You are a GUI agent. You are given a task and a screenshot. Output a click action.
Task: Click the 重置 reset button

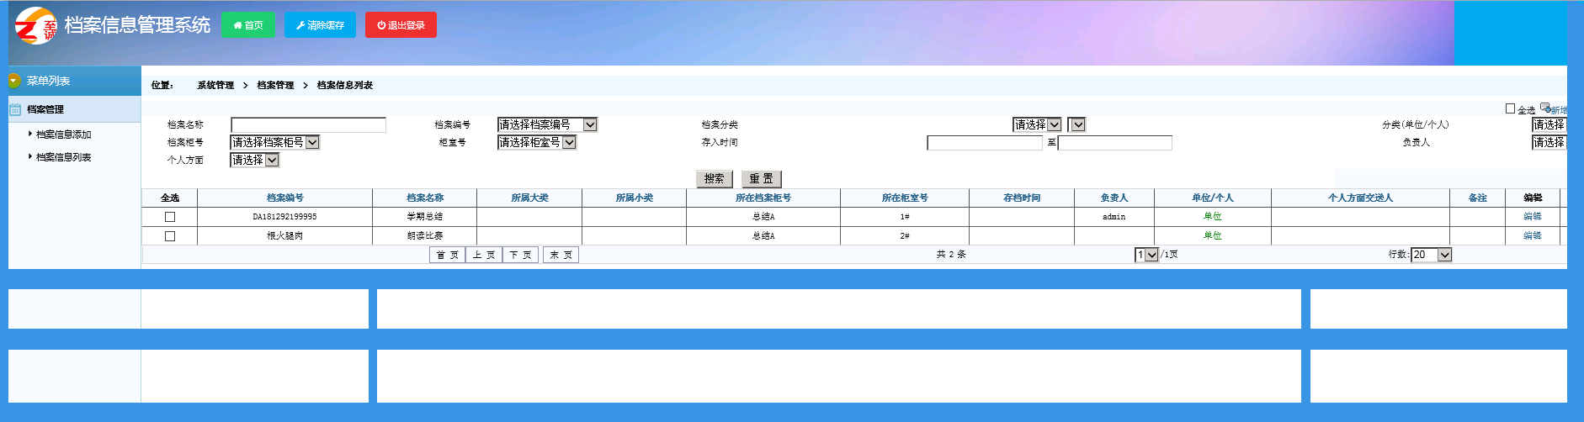[x=762, y=178]
